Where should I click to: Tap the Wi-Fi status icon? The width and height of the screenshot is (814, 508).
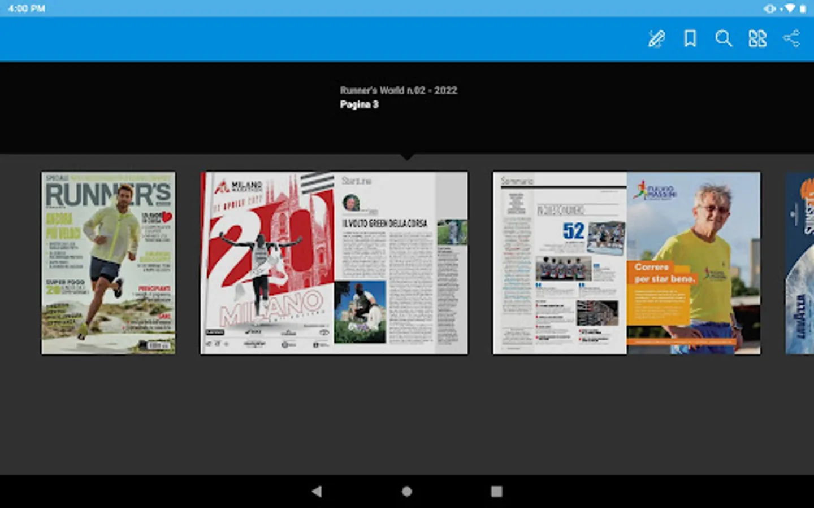tap(790, 8)
